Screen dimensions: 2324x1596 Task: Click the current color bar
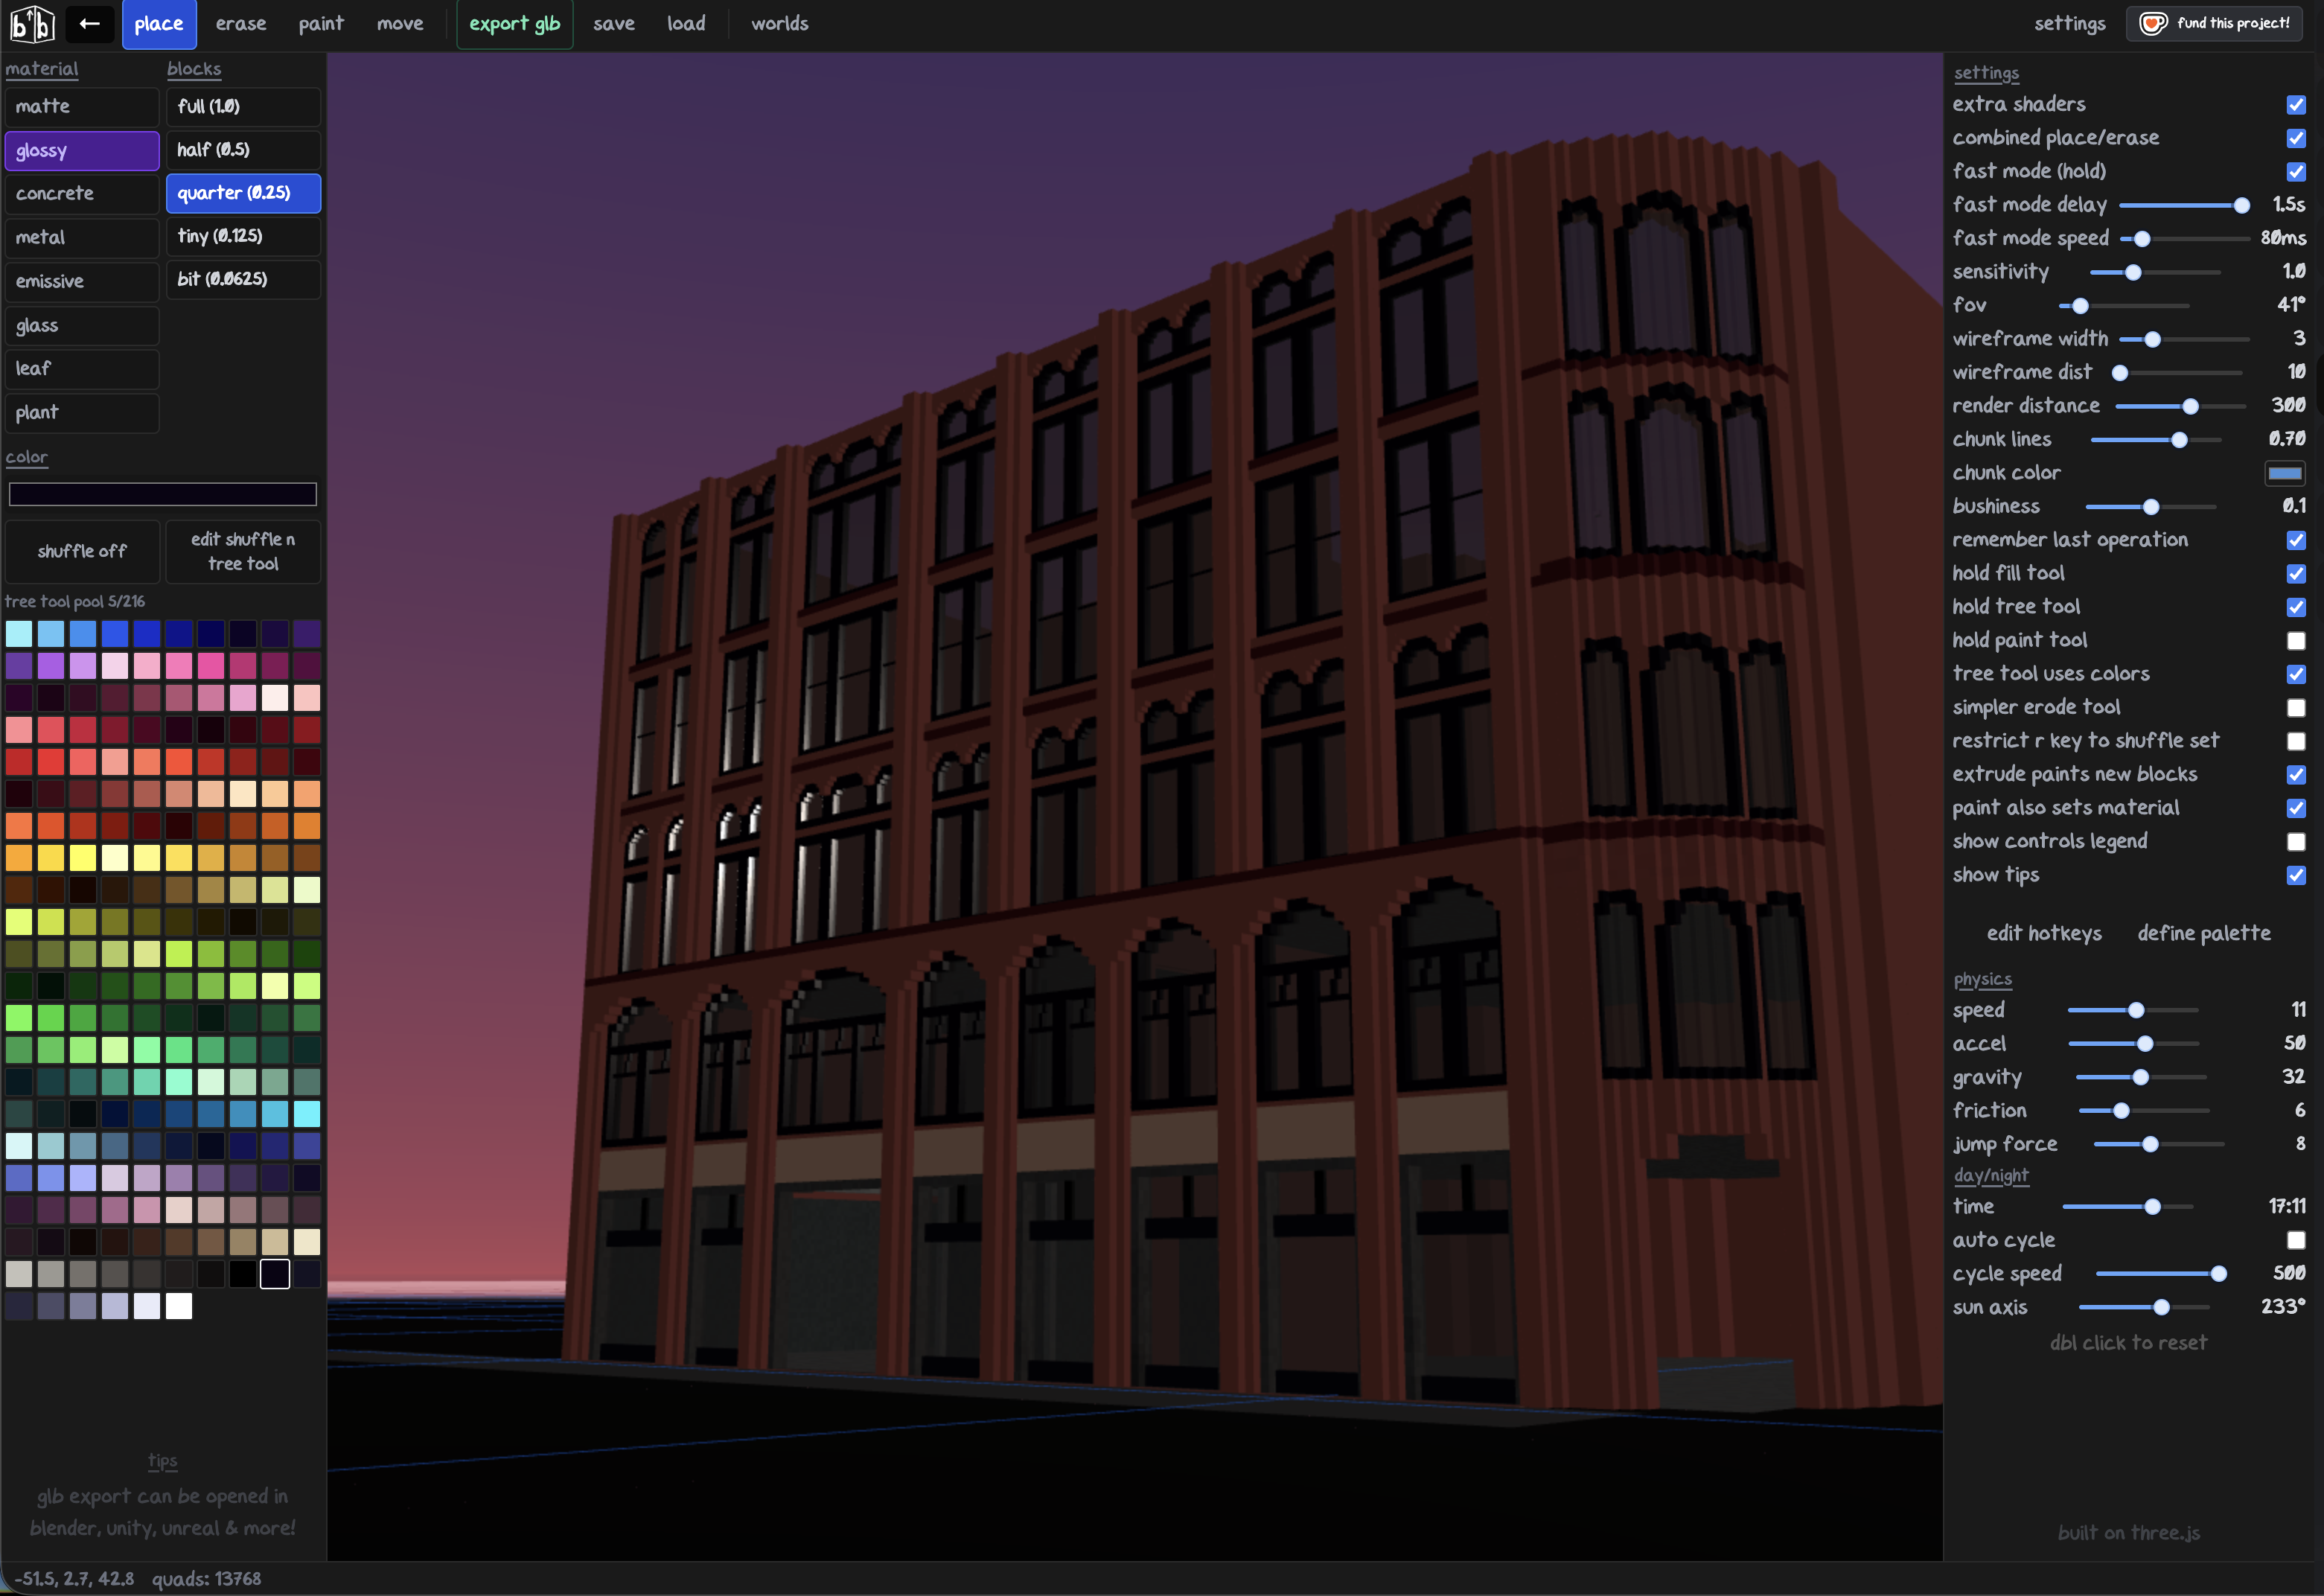pos(162,494)
